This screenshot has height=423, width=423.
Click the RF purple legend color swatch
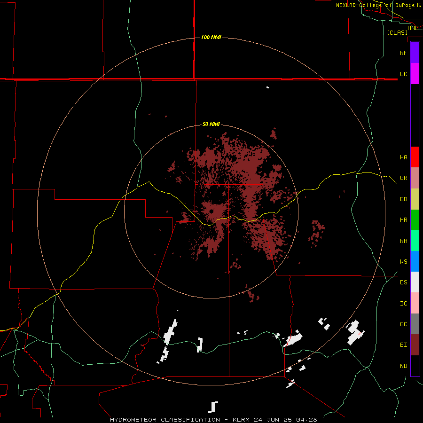click(x=415, y=53)
